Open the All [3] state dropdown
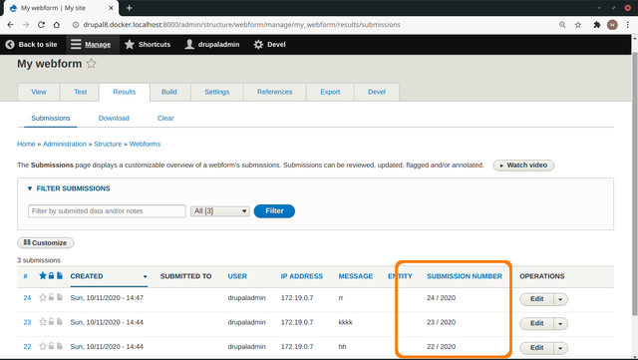 219,211
